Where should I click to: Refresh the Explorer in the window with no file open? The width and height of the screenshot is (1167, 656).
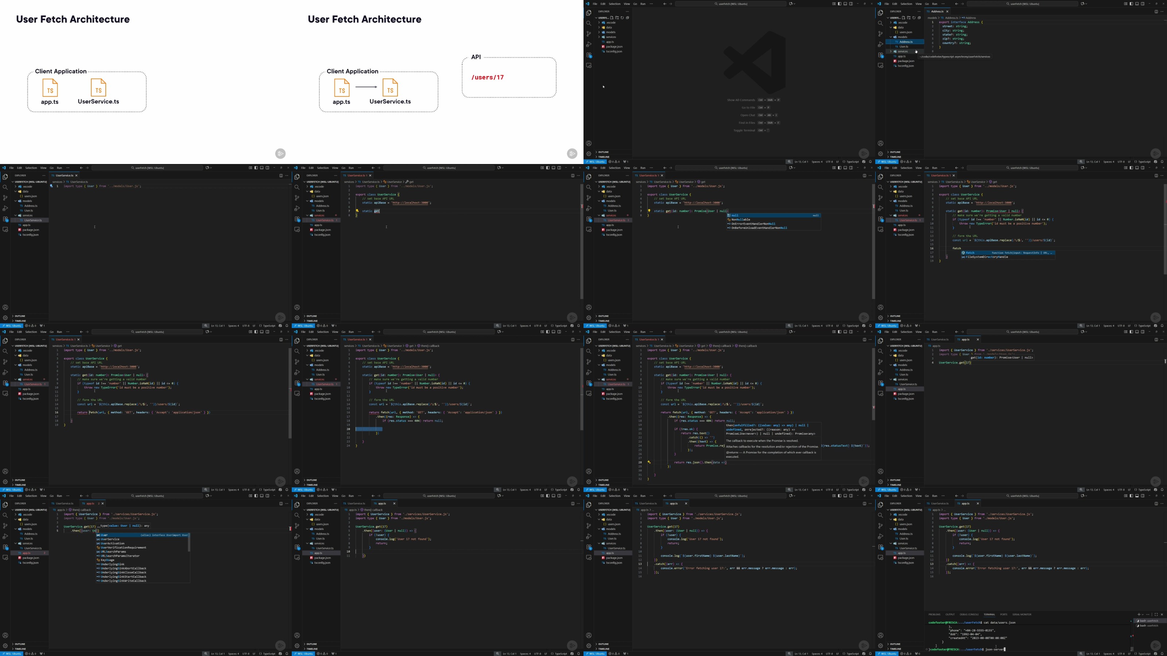(x=622, y=17)
